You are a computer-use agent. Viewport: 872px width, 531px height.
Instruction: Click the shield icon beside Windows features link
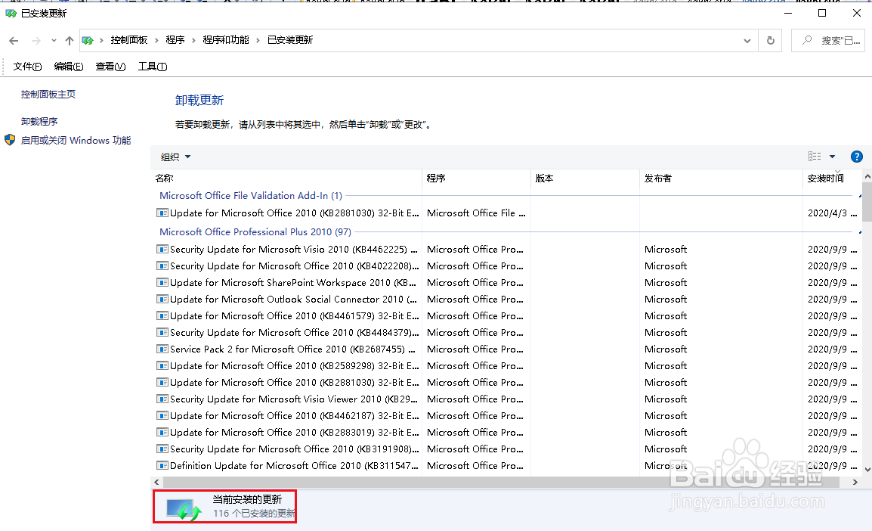[10, 140]
